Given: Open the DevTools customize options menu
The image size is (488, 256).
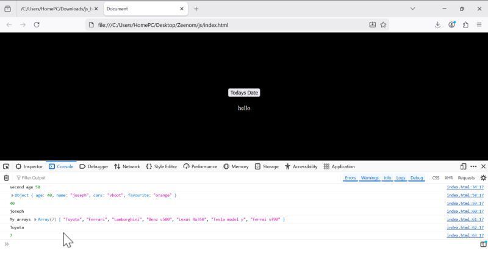Looking at the screenshot, I should 473,166.
